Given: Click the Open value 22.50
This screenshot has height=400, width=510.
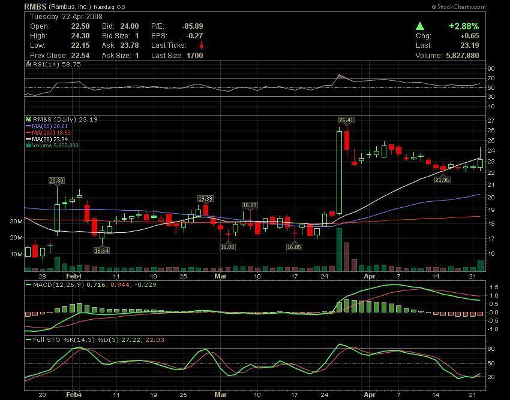Looking at the screenshot, I should (x=80, y=26).
